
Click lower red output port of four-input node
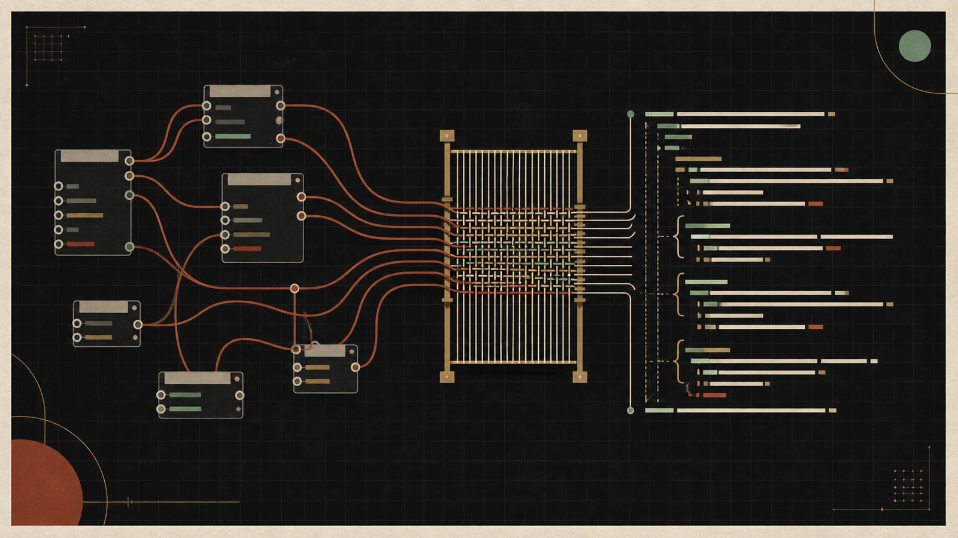tap(301, 216)
